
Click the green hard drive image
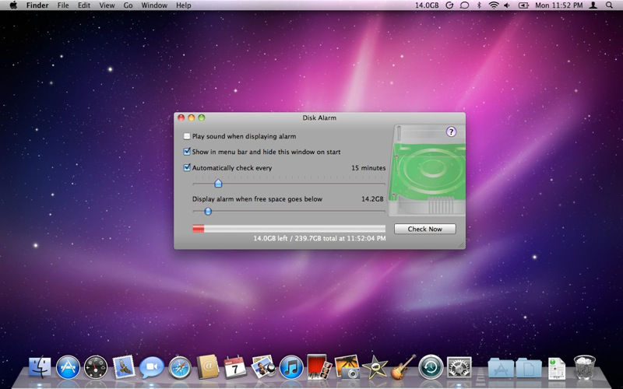click(427, 170)
